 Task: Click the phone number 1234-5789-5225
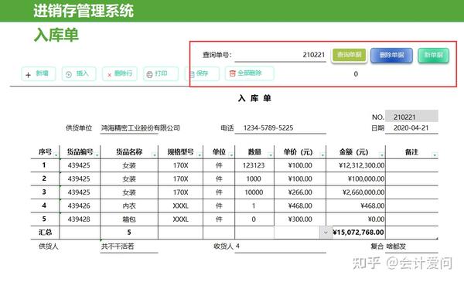coord(268,128)
